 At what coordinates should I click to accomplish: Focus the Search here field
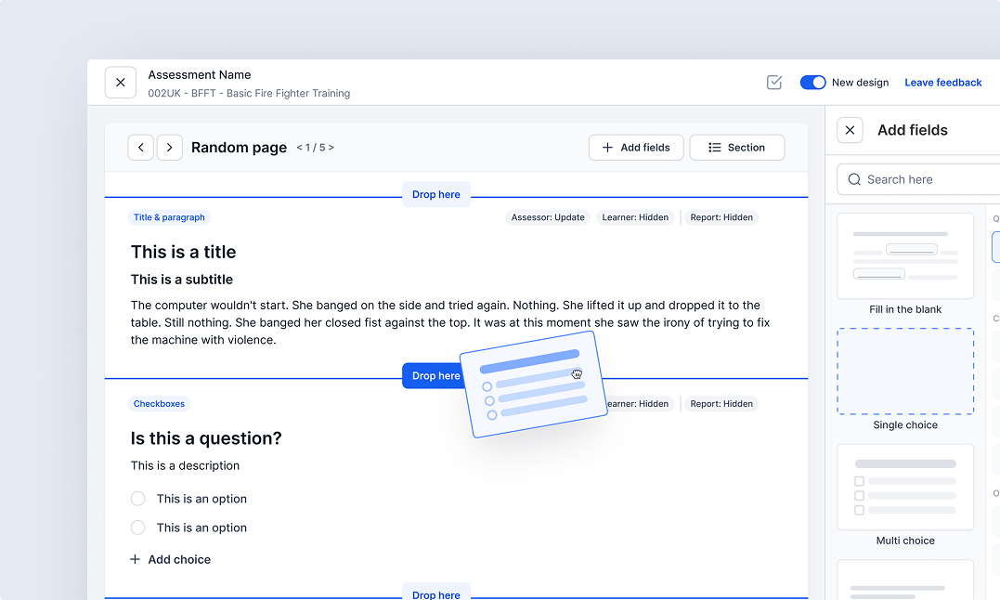(918, 179)
